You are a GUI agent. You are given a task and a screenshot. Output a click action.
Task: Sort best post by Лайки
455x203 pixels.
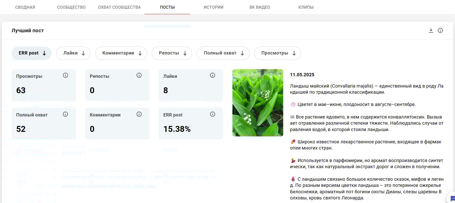coord(73,53)
